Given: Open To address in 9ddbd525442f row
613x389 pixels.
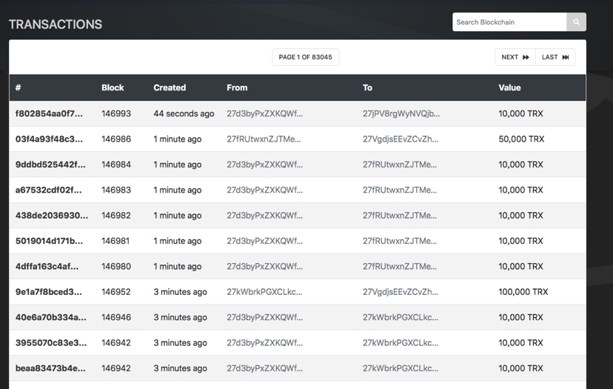Looking at the screenshot, I should (x=400, y=164).
